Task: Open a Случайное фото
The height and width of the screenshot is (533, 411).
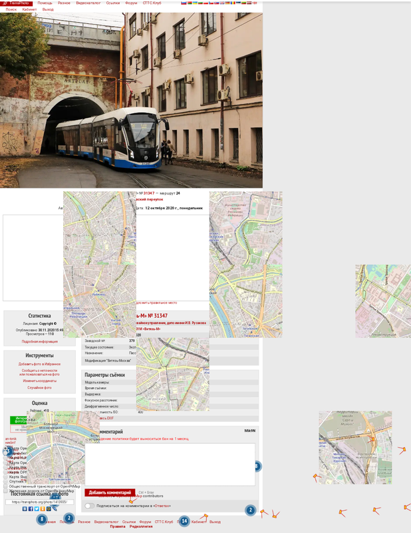Action: pyautogui.click(x=39, y=388)
